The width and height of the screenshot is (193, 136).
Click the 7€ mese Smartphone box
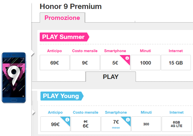(115, 124)
